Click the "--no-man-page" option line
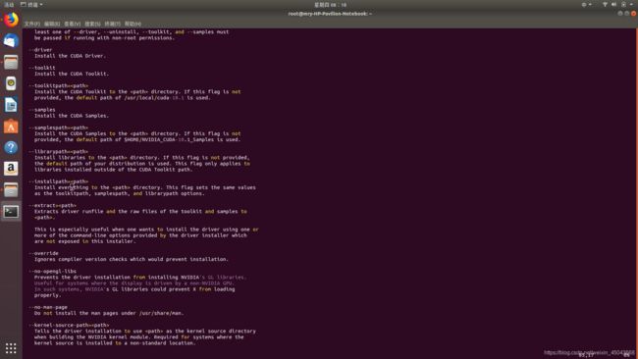638x359 pixels. [x=48, y=307]
